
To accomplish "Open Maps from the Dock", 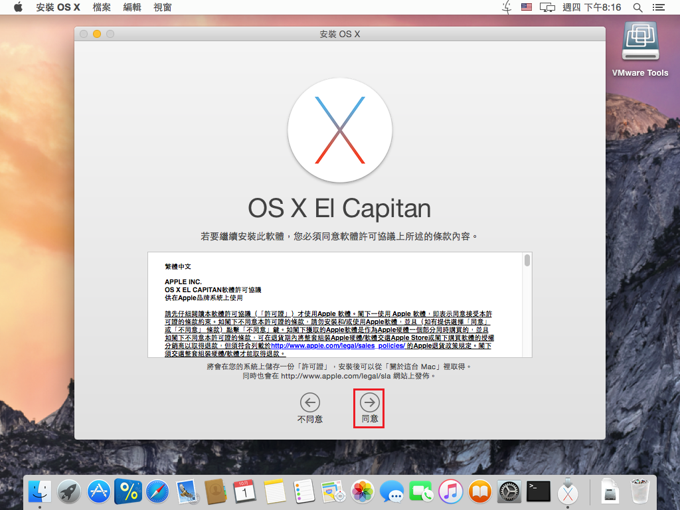I will (x=333, y=492).
